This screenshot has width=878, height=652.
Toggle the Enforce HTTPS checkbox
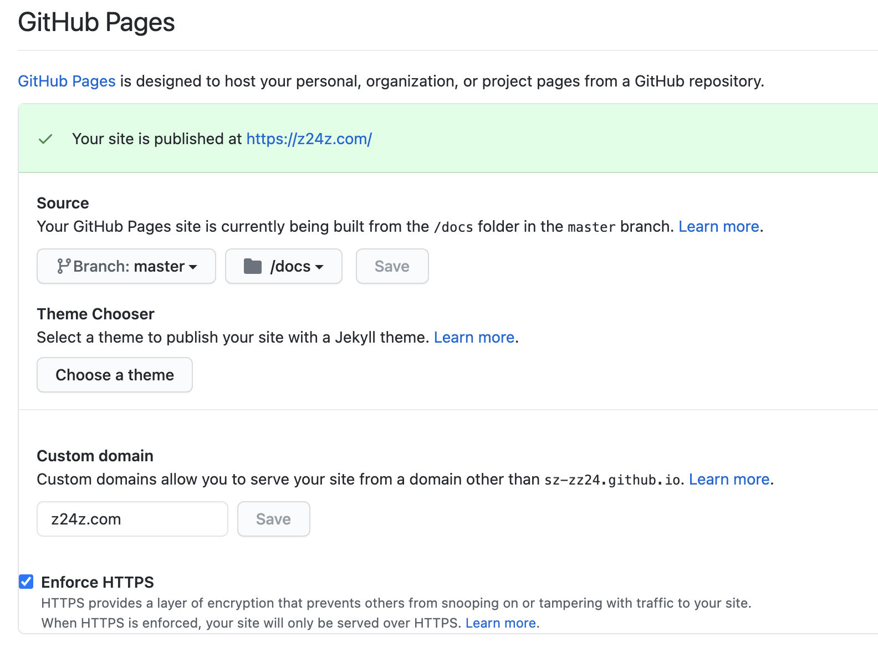pos(26,582)
